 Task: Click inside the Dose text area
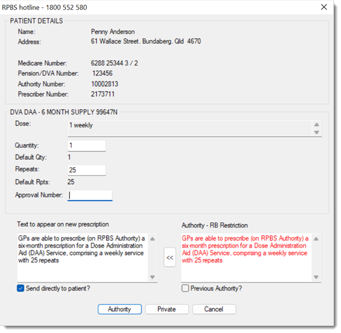[x=190, y=128]
